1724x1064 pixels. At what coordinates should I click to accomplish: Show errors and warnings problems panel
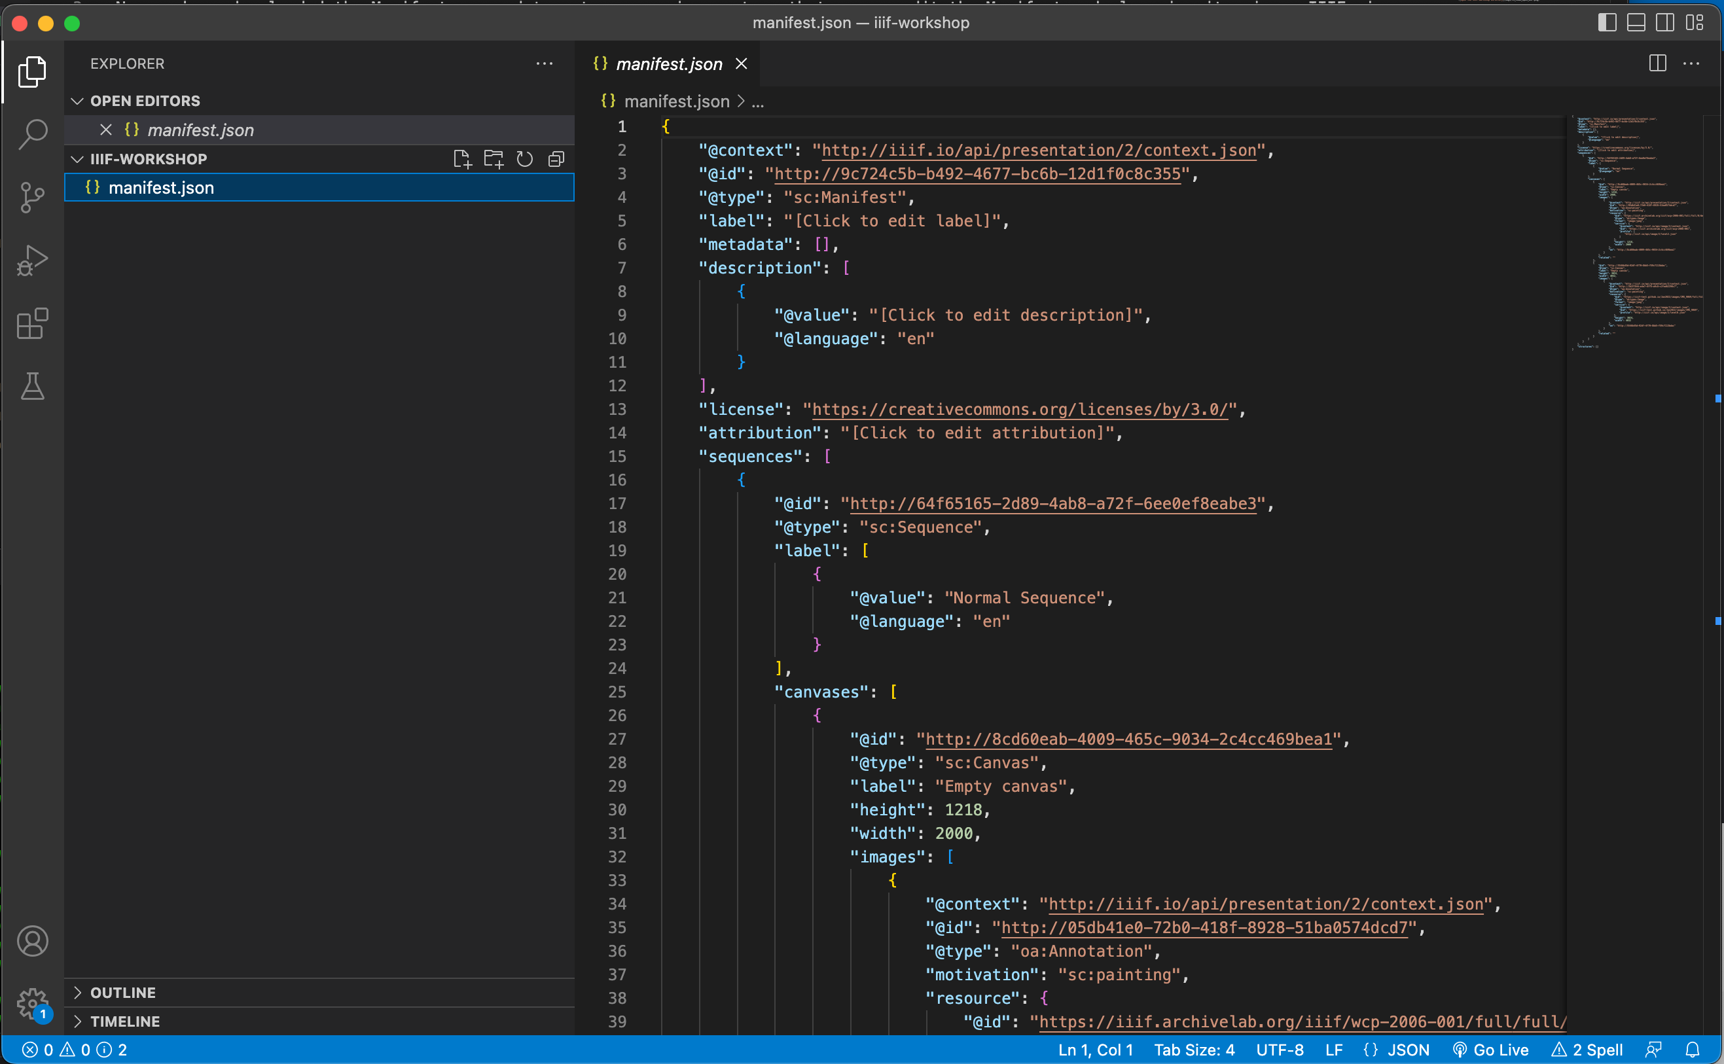coord(75,1050)
